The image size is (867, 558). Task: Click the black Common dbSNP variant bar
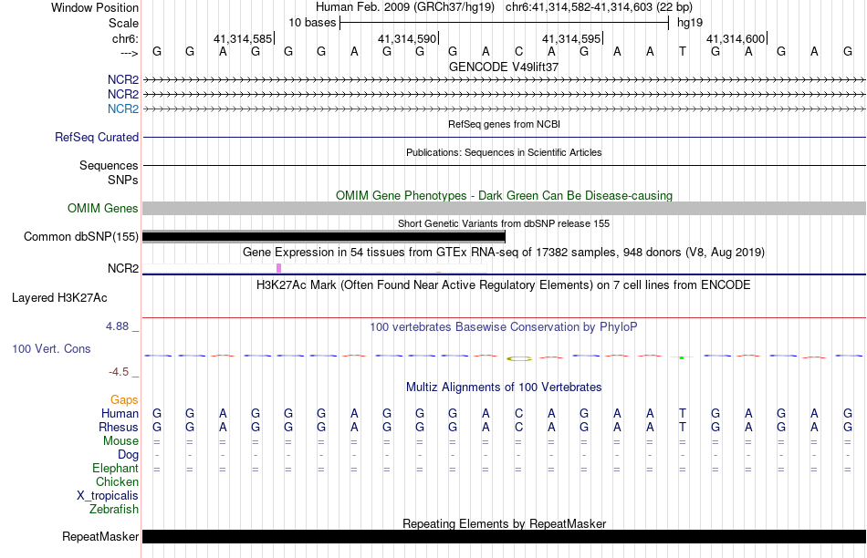pos(324,236)
